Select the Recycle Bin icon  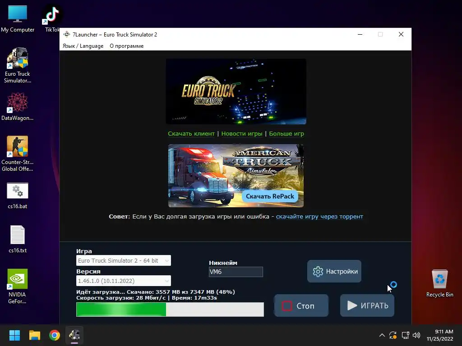click(x=439, y=283)
